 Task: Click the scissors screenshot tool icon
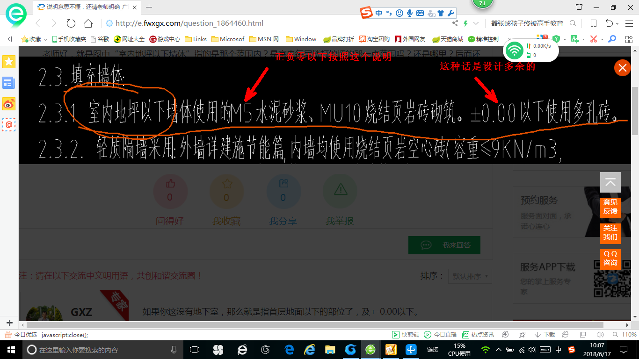(594, 39)
